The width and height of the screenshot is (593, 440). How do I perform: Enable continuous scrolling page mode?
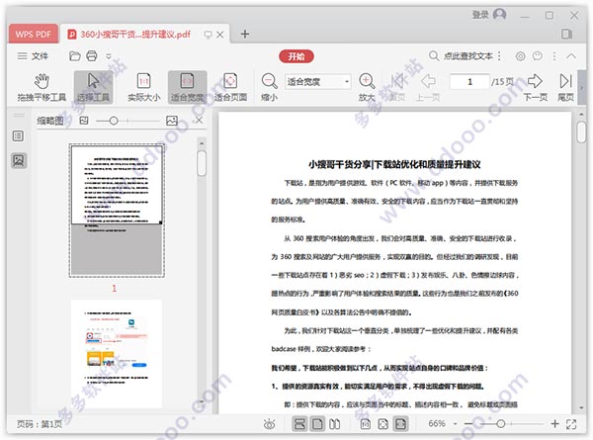coord(299,424)
